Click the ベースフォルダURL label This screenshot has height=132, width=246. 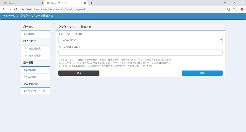point(69,47)
